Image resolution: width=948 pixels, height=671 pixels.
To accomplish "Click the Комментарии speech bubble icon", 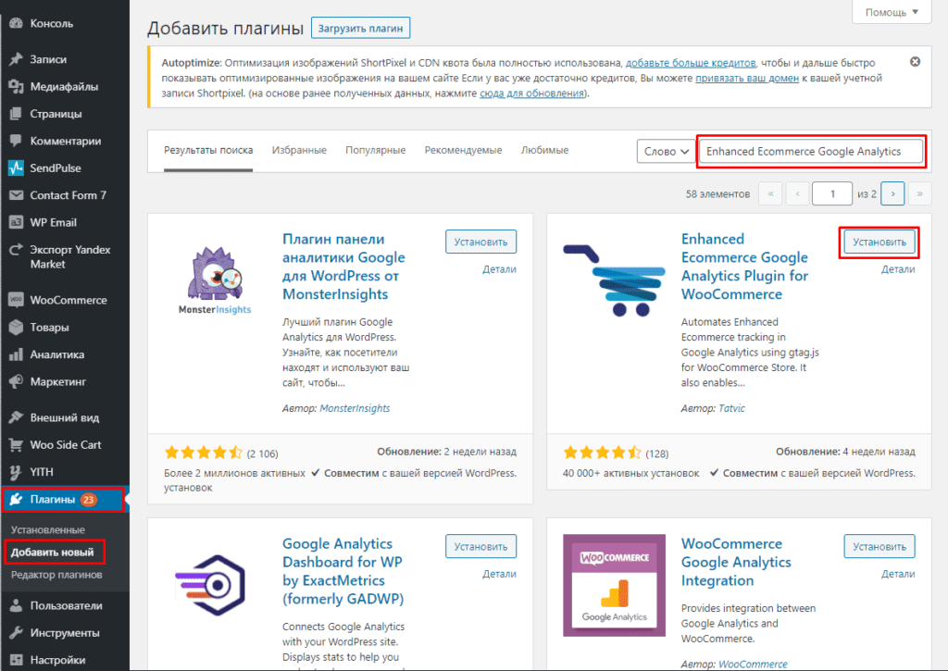I will click(17, 141).
